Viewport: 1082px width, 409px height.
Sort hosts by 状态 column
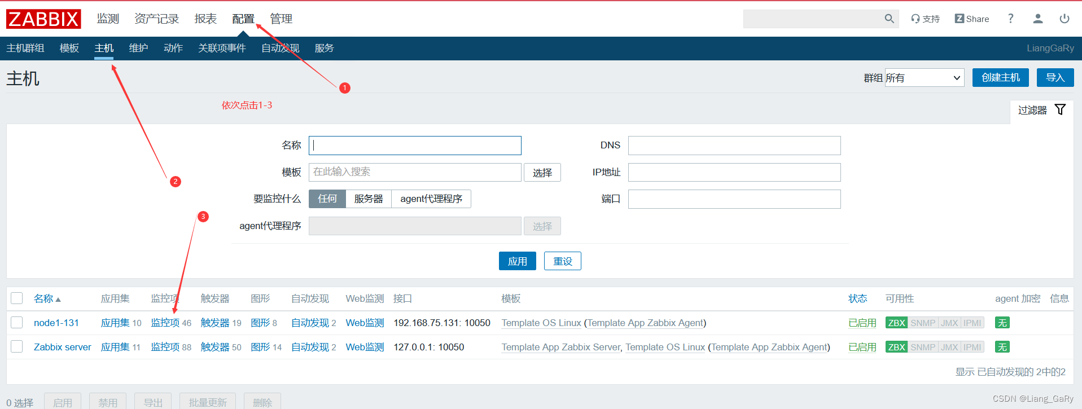click(x=857, y=298)
